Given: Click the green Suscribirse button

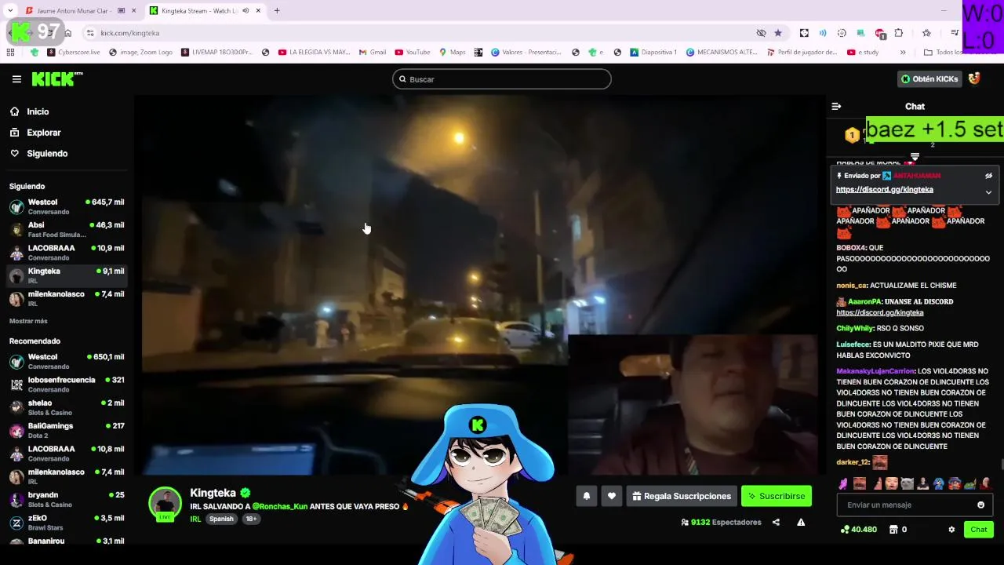Looking at the screenshot, I should coord(777,496).
